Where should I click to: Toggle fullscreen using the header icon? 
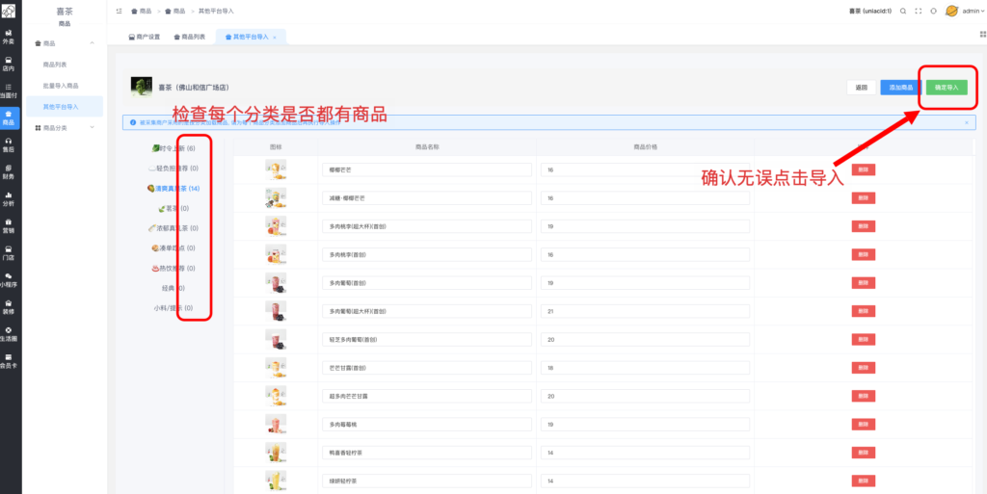[x=919, y=12]
